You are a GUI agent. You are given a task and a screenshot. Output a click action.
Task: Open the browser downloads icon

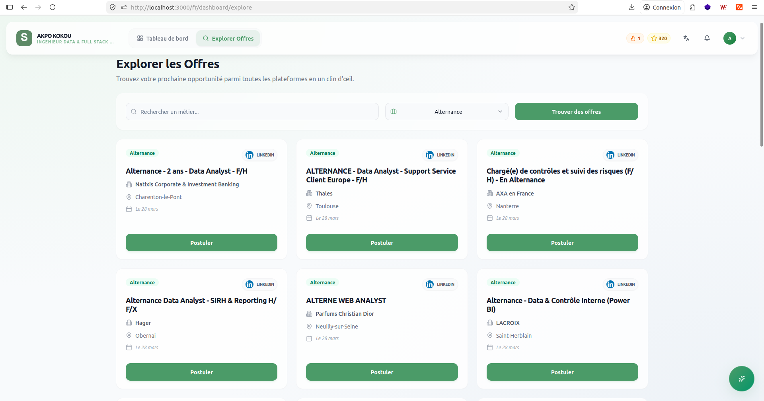coord(631,7)
